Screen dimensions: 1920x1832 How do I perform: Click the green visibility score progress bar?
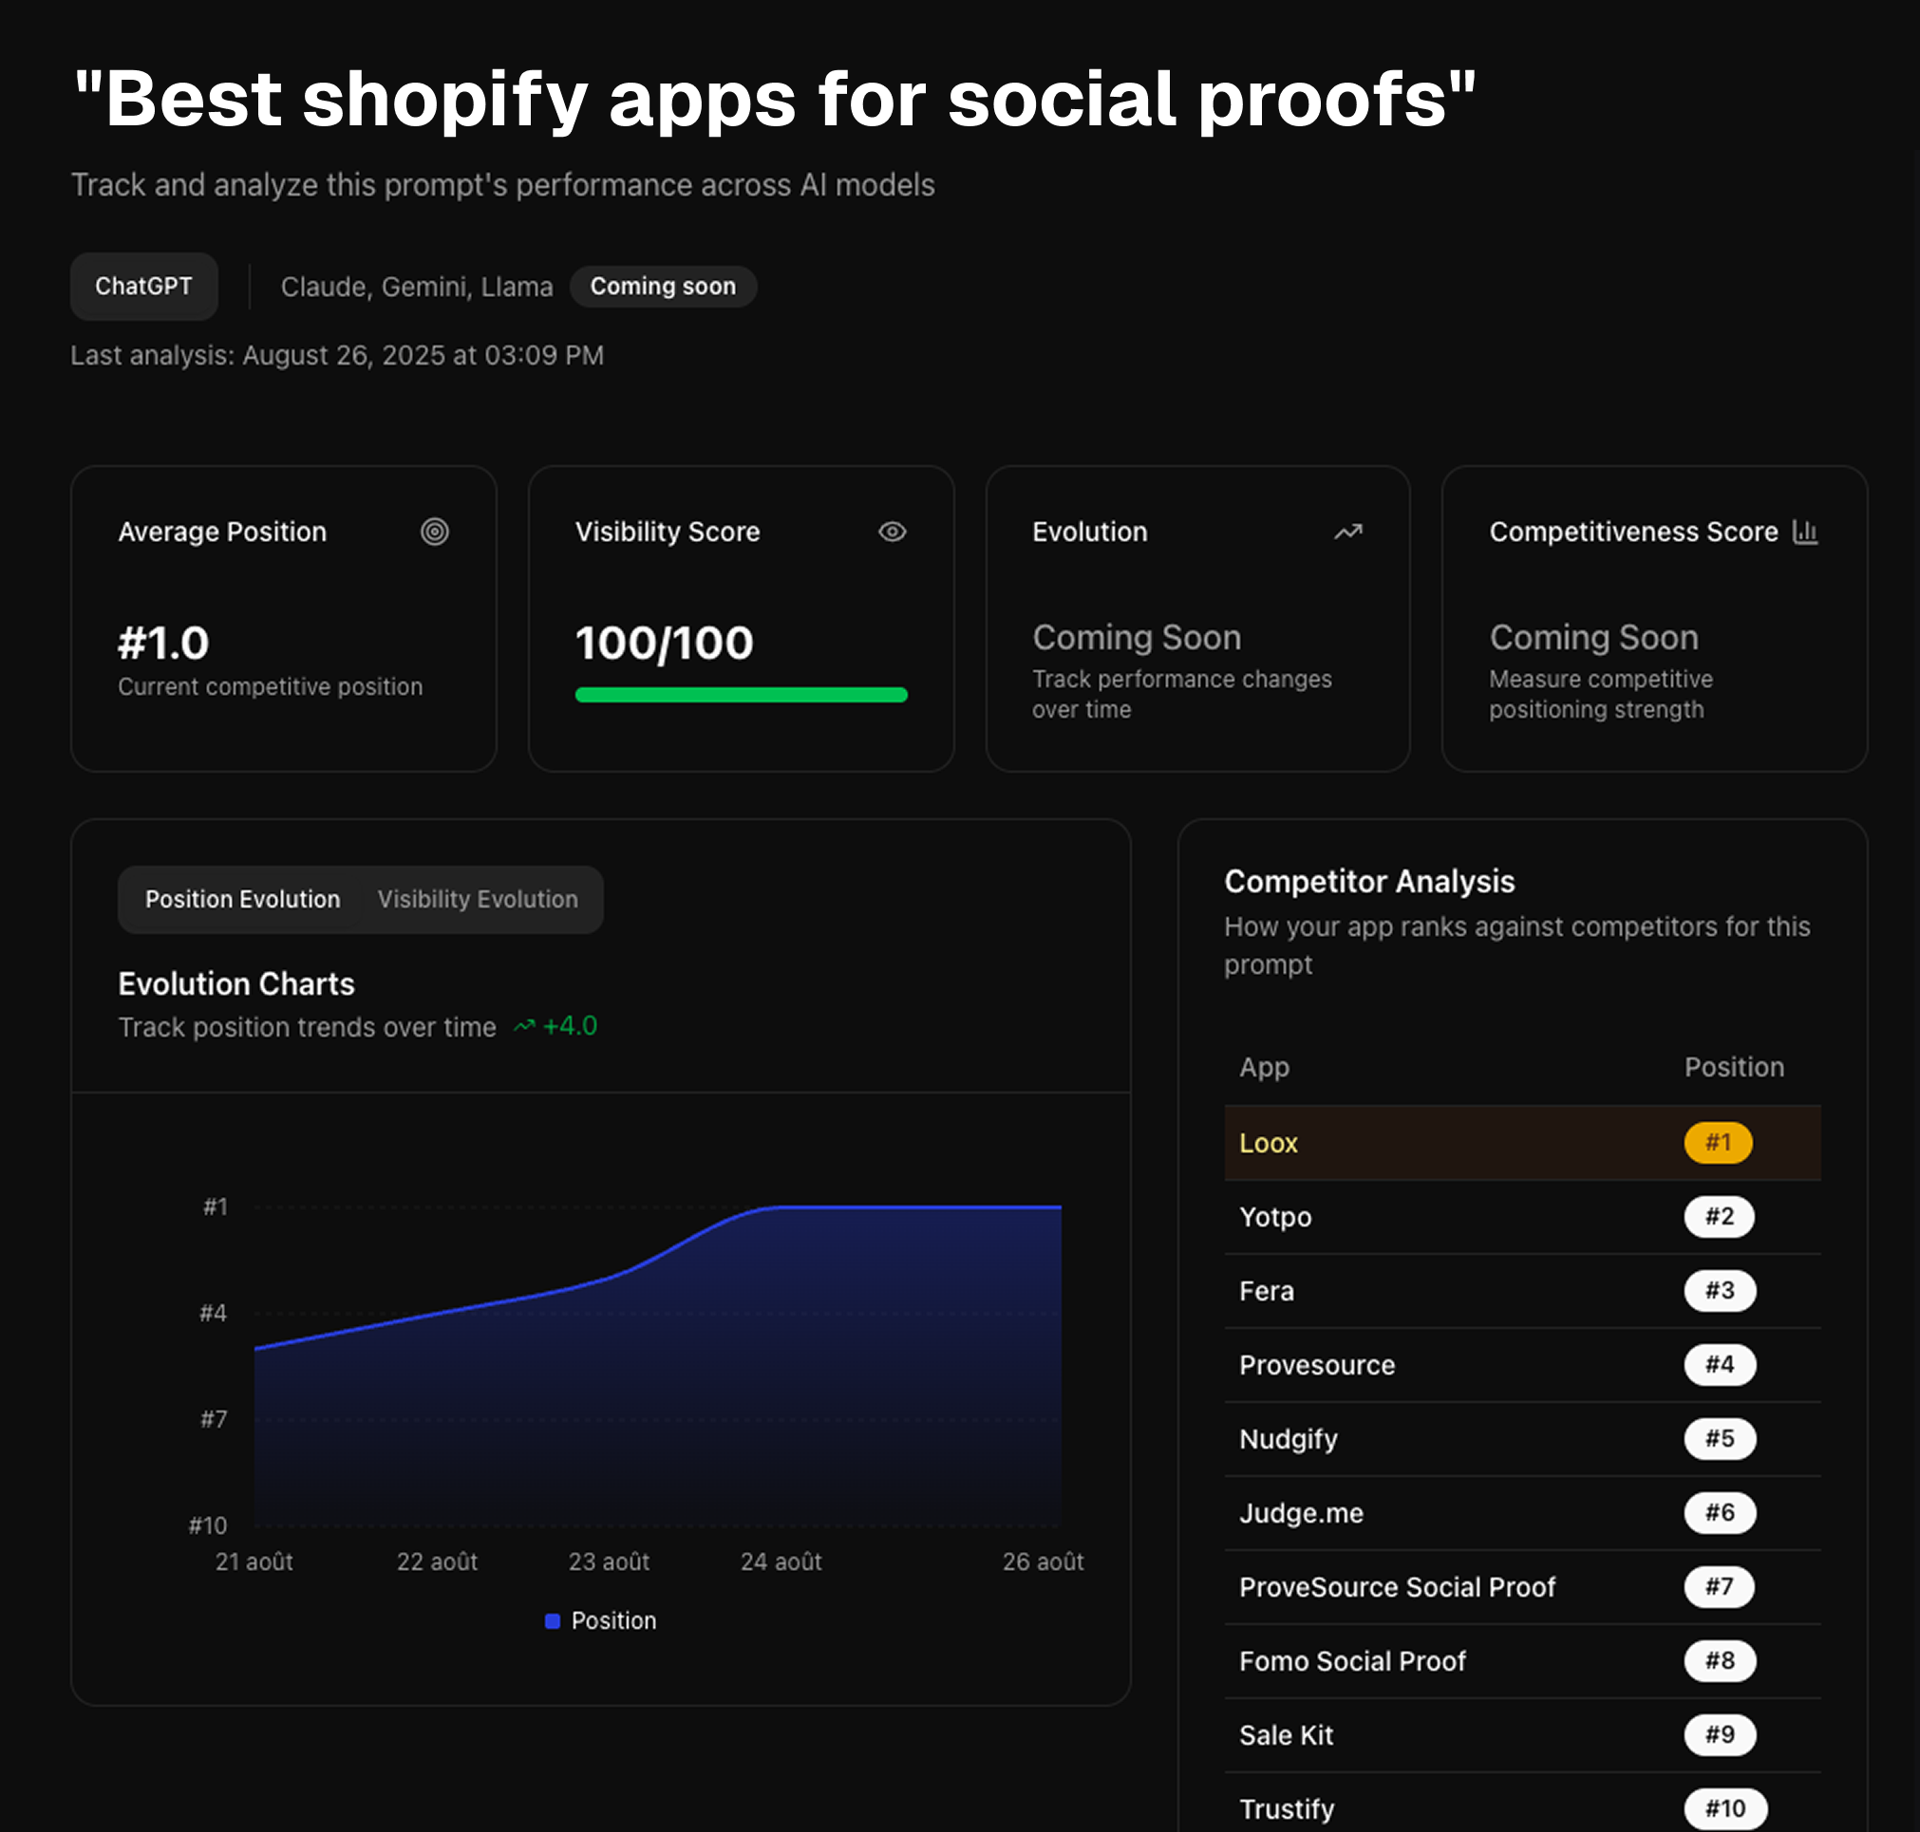(x=742, y=694)
